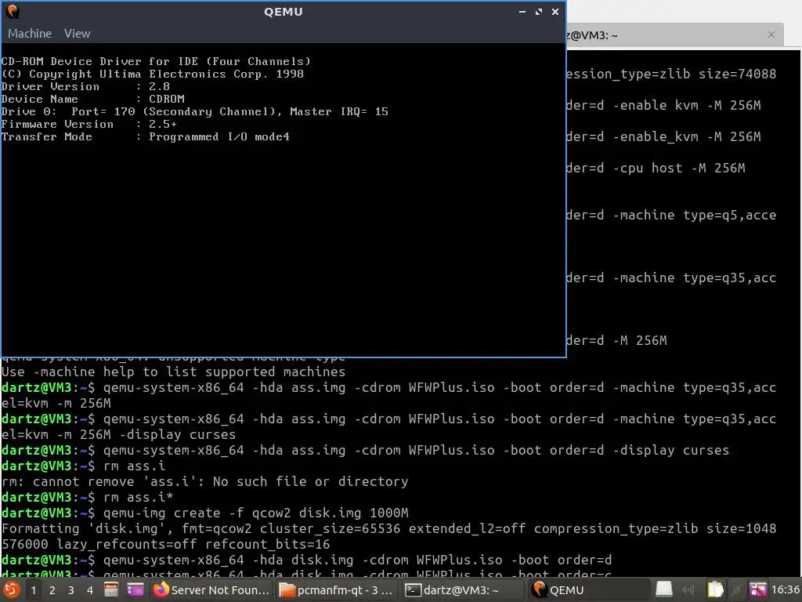Close the terminal tab dartz@VM3
This screenshot has height=602, width=802.
(x=771, y=34)
